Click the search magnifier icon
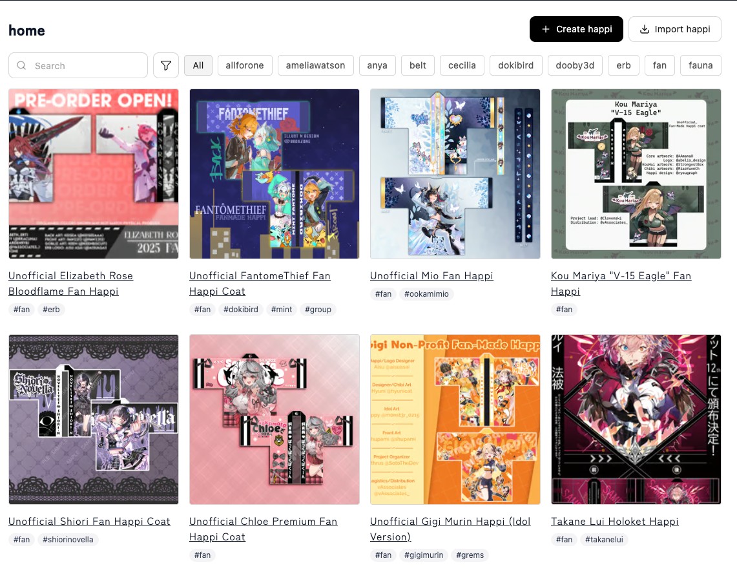This screenshot has width=737, height=574. click(x=21, y=65)
